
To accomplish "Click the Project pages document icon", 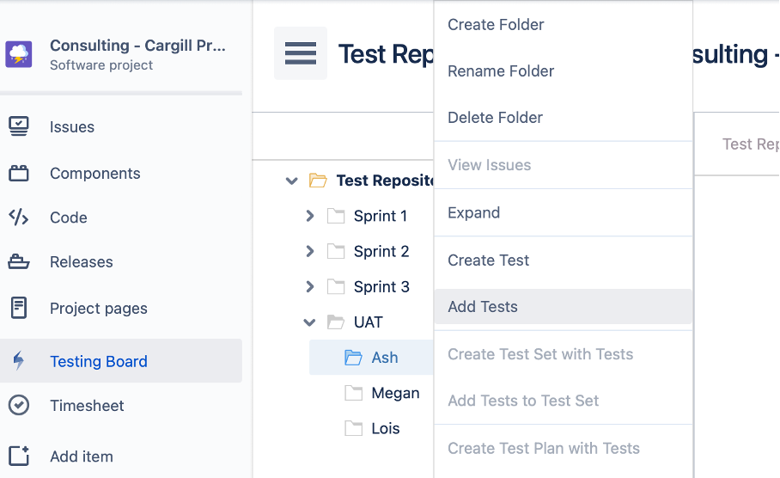I will (19, 308).
